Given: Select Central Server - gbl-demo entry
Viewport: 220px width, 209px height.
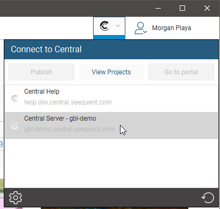Looking at the screenshot, I should point(111,126).
